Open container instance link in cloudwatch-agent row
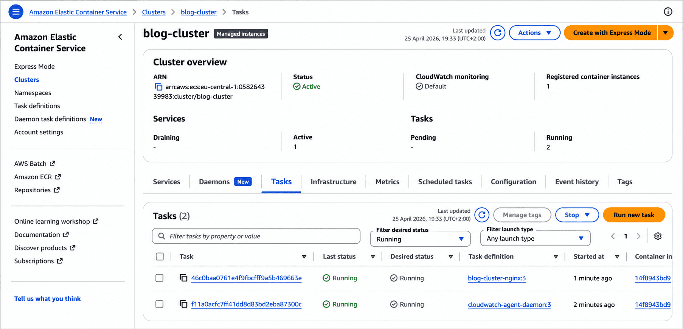 tap(653, 304)
